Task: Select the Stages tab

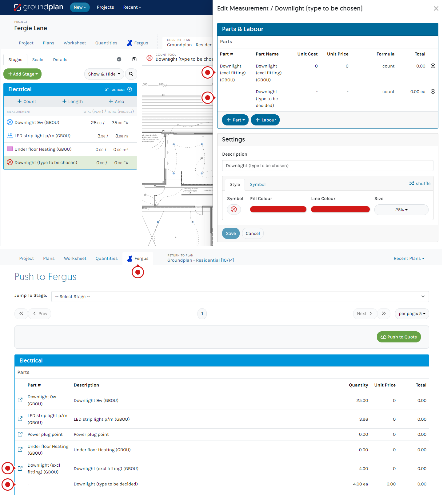Action: pyautogui.click(x=15, y=59)
